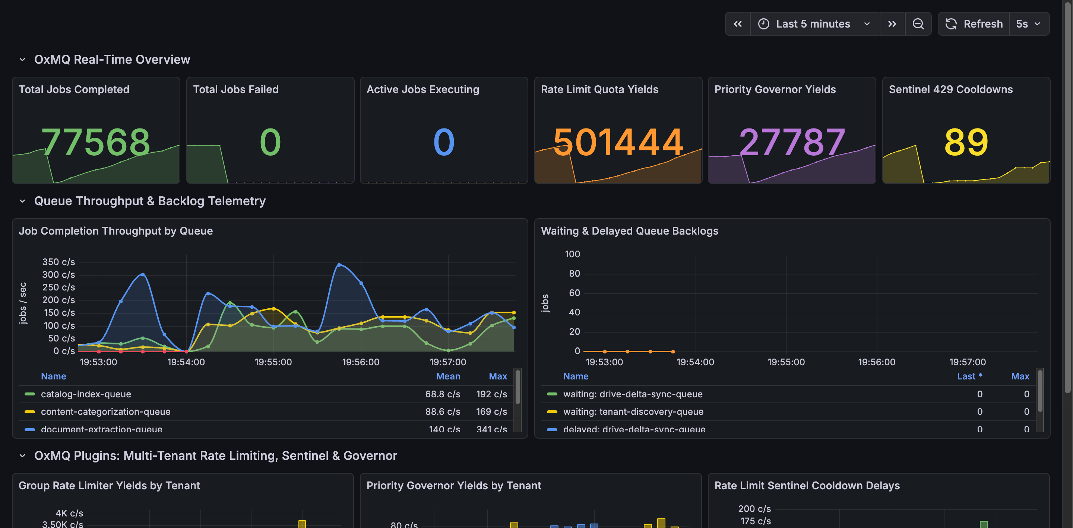Click Priority Governor Yields panel title
The image size is (1073, 528).
tap(775, 89)
